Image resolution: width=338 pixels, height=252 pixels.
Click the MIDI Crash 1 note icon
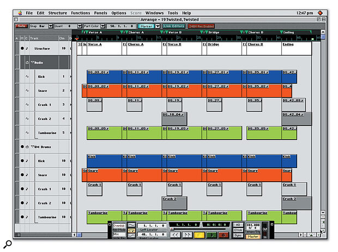pos(27,189)
